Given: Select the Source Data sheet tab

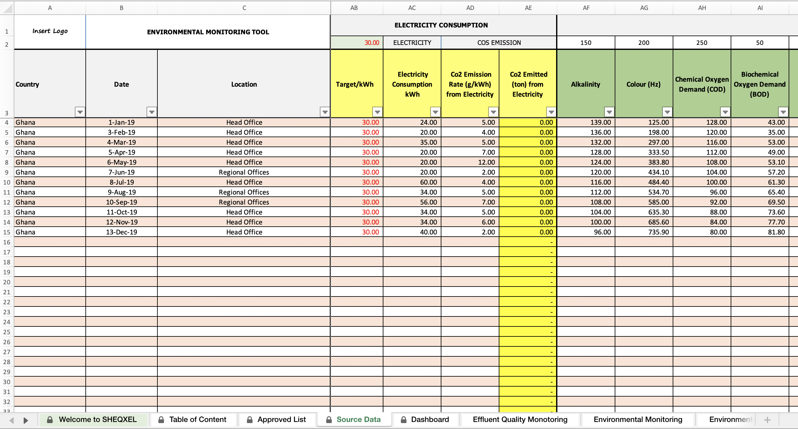Looking at the screenshot, I should coord(354,420).
